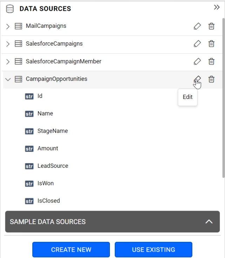This screenshot has height=258, width=225.
Task: Delete the SalesforceCampaigns data source
Action: tap(211, 44)
